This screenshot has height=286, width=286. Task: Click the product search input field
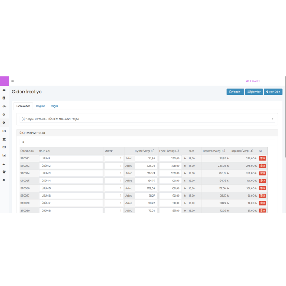151,142
